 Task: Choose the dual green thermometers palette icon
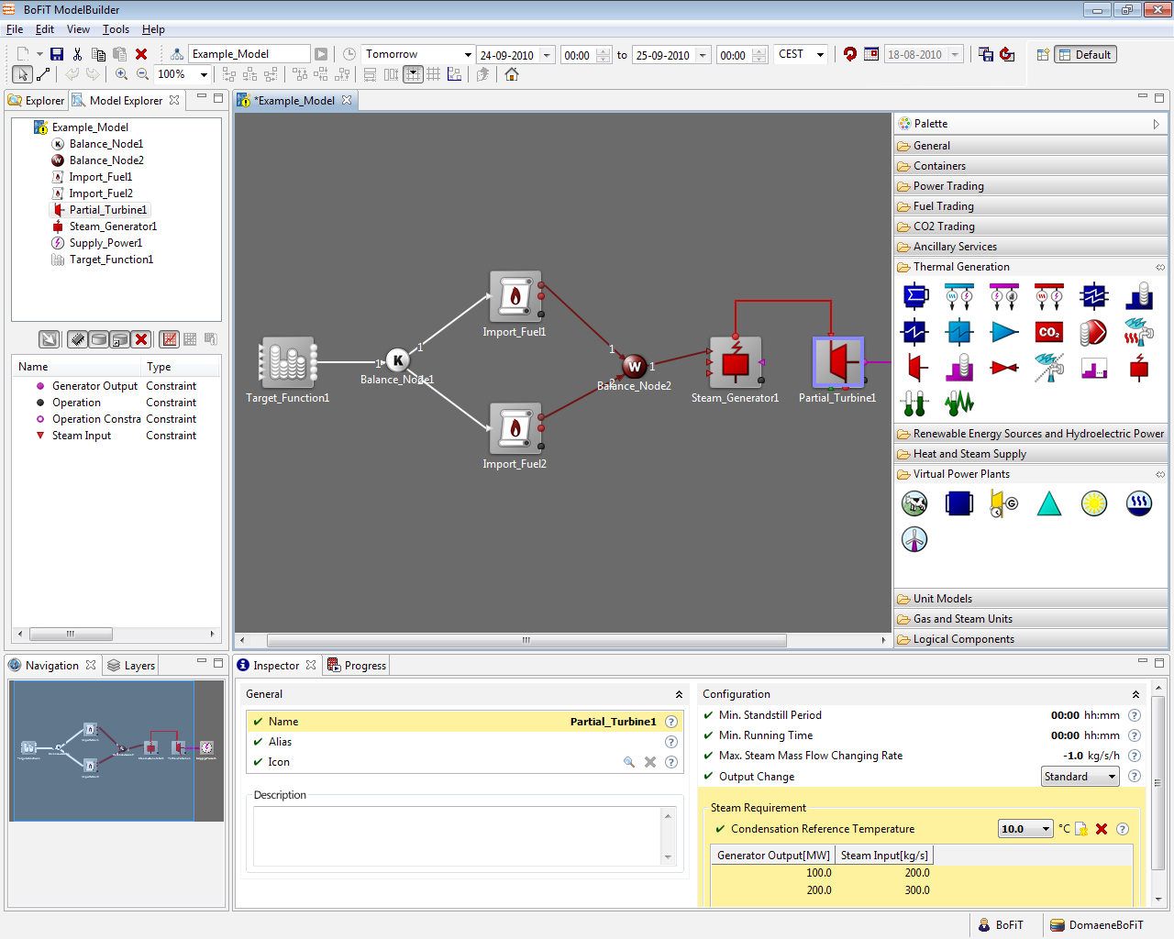pos(915,403)
